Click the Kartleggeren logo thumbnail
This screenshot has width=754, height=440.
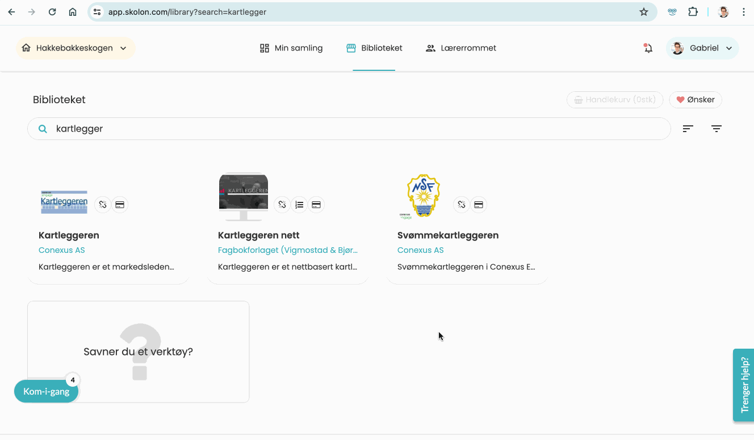point(64,202)
